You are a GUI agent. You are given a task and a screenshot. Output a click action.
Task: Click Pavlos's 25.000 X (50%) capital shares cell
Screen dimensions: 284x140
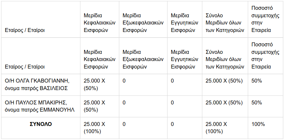tap(100, 106)
